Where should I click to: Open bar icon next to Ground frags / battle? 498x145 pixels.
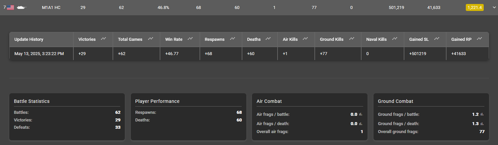tap(482, 114)
